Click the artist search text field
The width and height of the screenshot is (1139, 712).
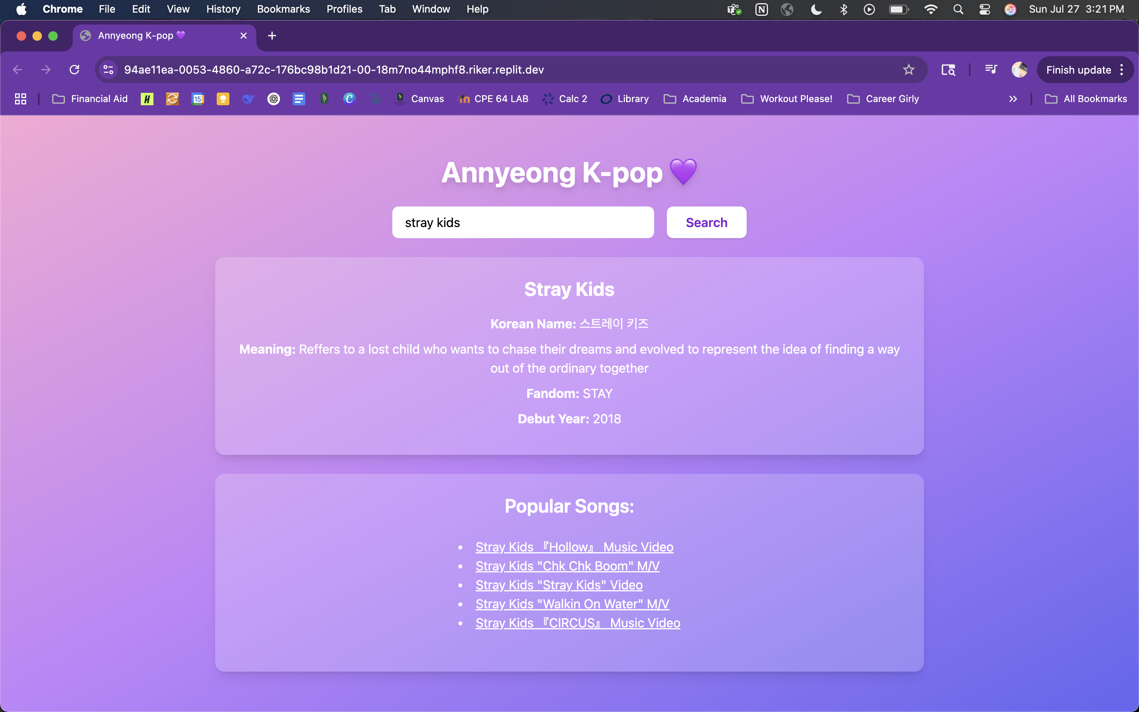[522, 222]
